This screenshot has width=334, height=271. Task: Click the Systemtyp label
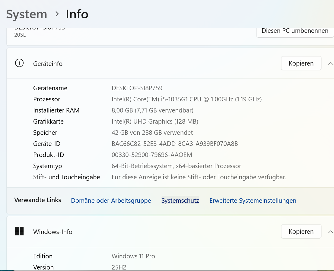pos(47,166)
